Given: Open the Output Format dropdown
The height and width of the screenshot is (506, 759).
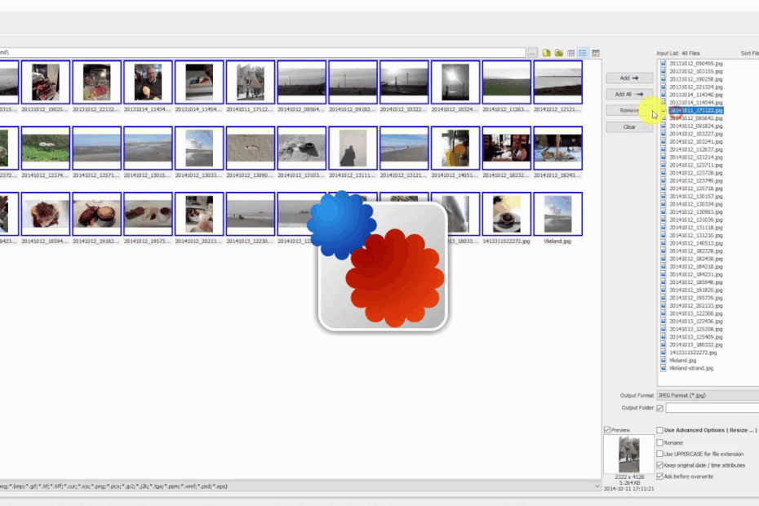Looking at the screenshot, I should (707, 395).
